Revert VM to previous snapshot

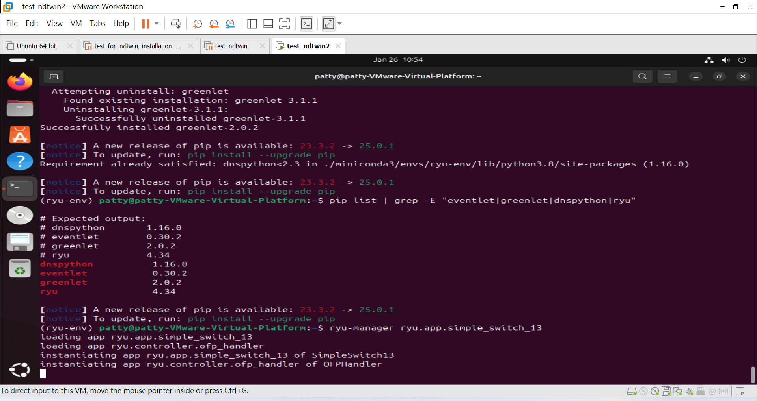214,24
